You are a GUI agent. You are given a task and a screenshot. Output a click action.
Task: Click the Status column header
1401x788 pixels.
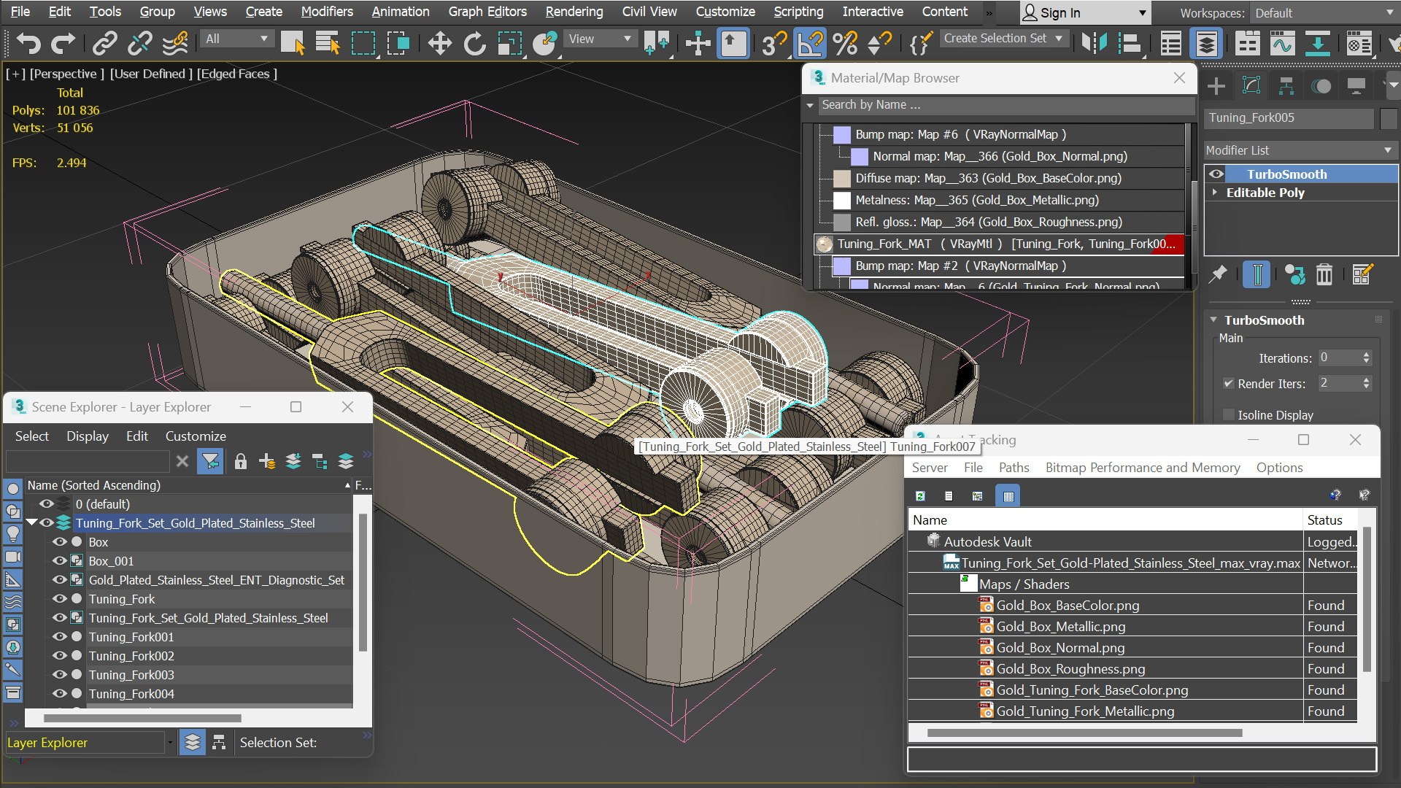point(1329,520)
